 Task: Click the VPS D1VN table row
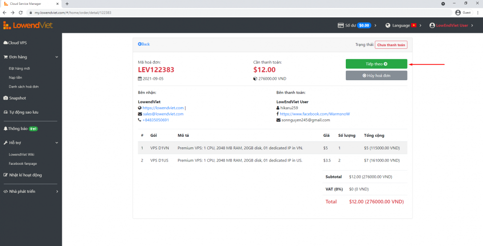click(x=272, y=148)
